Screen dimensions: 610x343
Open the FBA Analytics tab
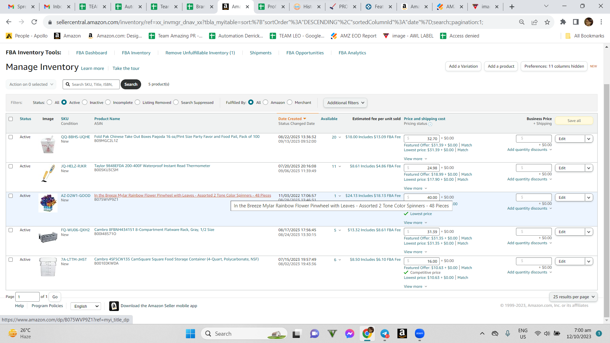click(352, 53)
